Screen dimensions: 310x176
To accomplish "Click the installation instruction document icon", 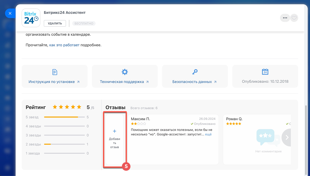I will tap(55, 72).
